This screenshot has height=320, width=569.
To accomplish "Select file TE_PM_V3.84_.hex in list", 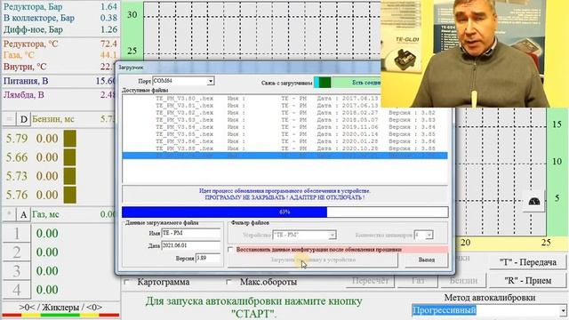I will (x=284, y=127).
